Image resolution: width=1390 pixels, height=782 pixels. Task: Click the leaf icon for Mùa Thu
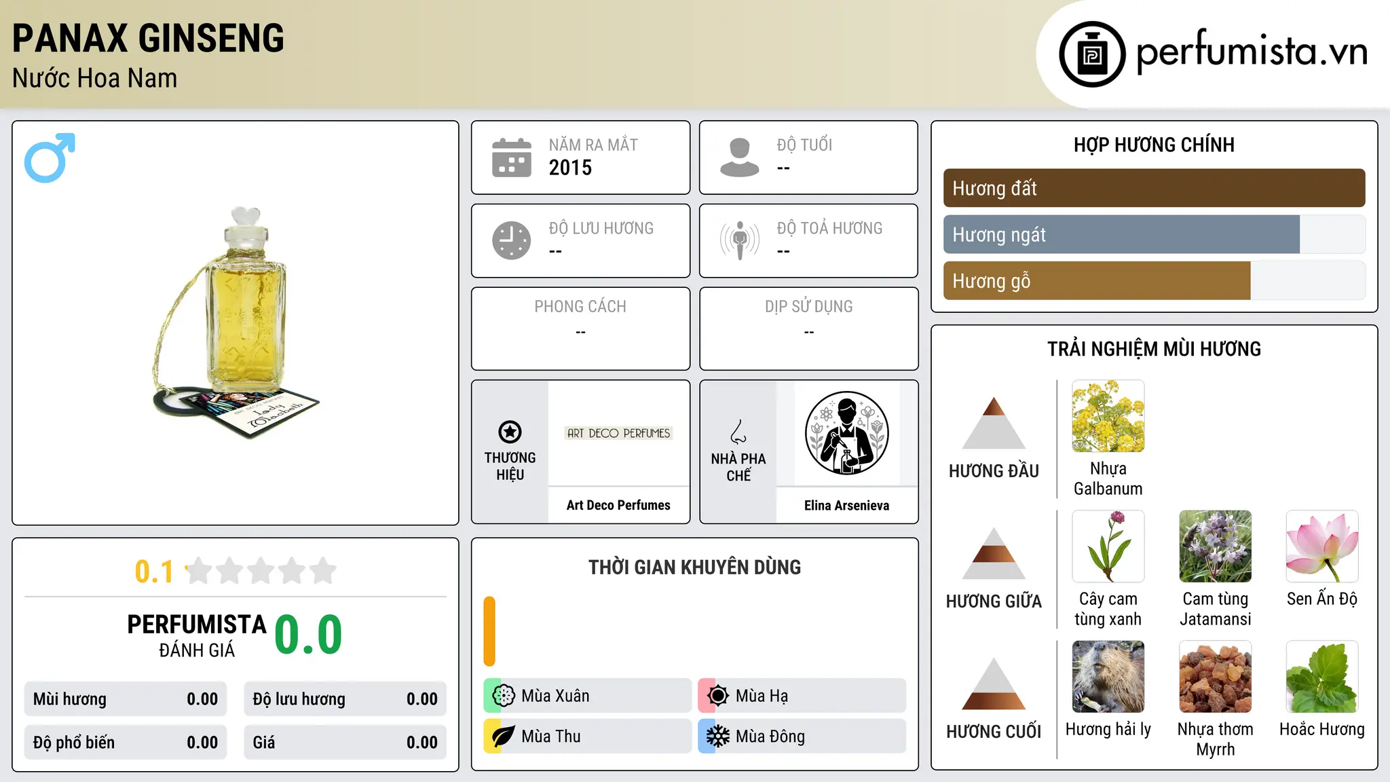click(x=504, y=737)
